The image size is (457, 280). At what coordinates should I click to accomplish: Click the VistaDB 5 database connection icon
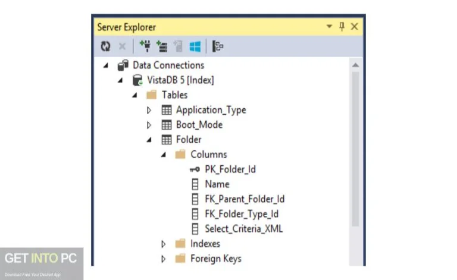tap(137, 80)
